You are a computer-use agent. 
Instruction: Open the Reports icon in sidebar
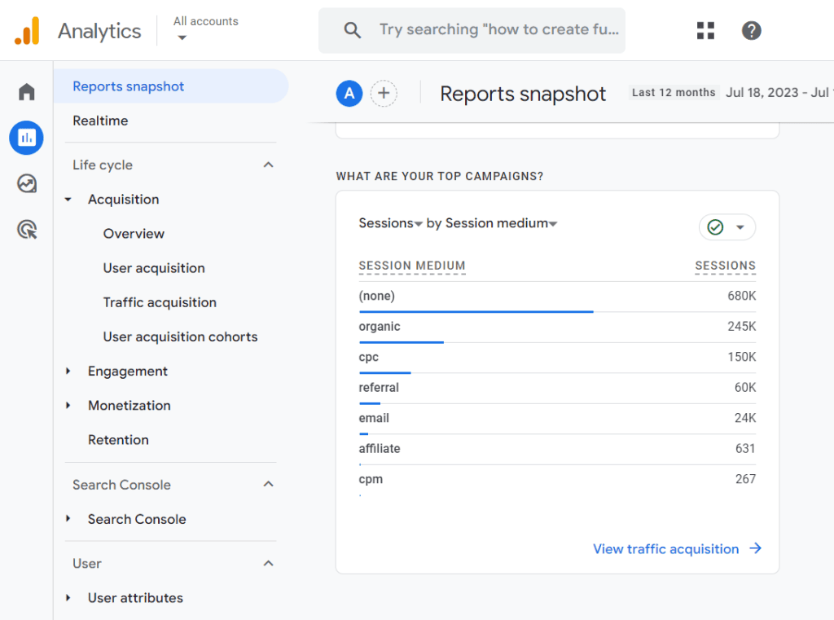pos(26,138)
